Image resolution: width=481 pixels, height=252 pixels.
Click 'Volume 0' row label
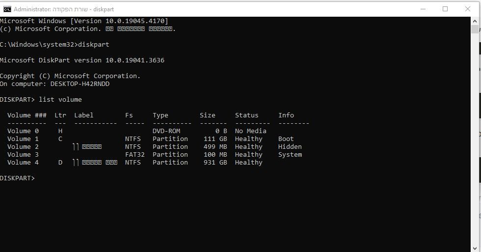pyautogui.click(x=23, y=131)
